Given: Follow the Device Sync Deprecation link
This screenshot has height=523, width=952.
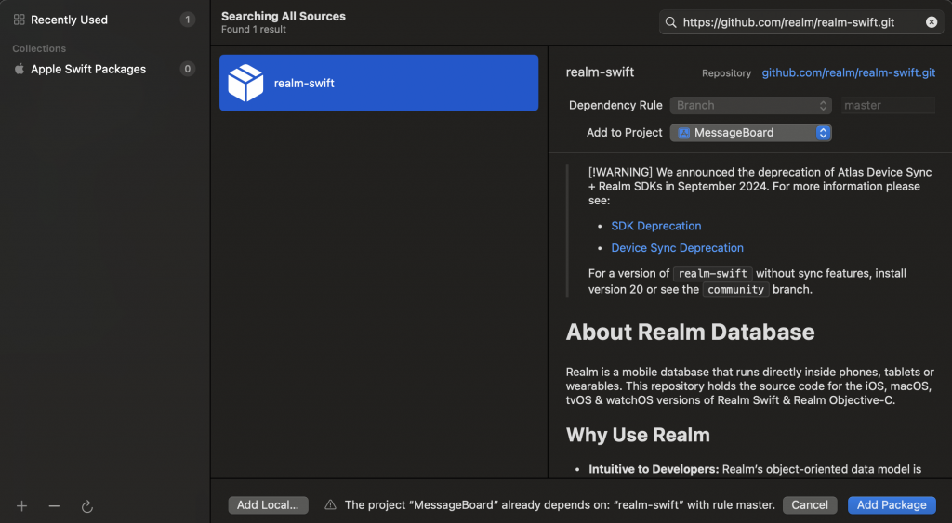Looking at the screenshot, I should 677,248.
